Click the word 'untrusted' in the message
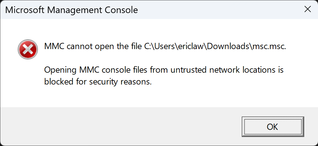318x146 pixels. (x=187, y=70)
